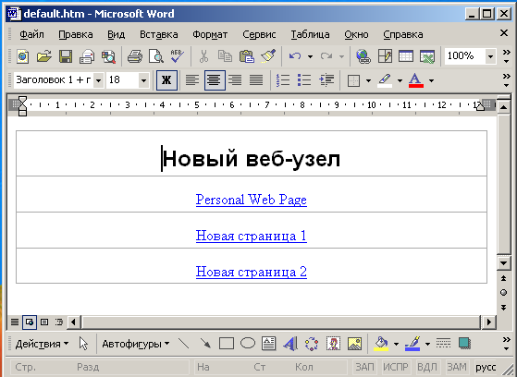The width and height of the screenshot is (517, 377).
Task: Toggle Bold (Ж) formatting
Action: click(166, 80)
